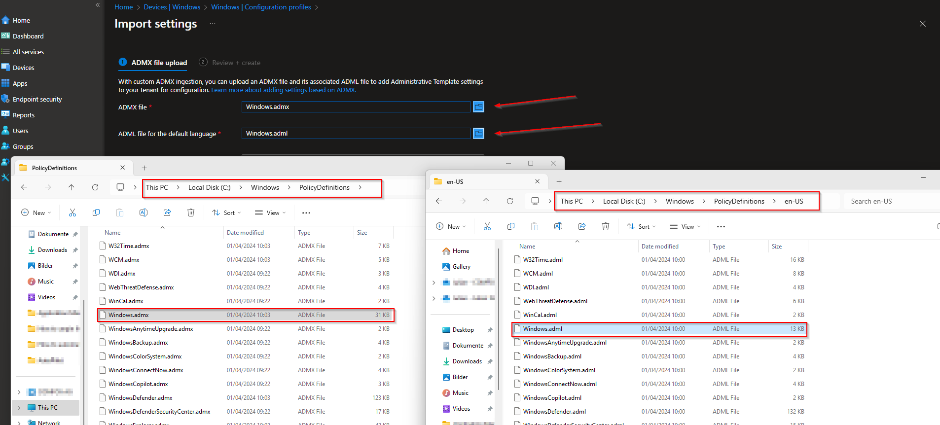Select W32Time.admx file

point(129,246)
